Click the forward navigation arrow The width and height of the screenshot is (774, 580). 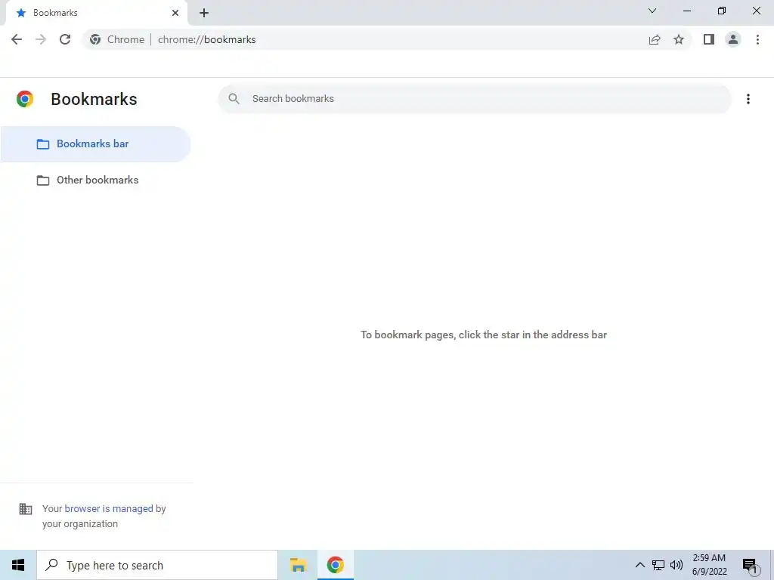coord(41,39)
